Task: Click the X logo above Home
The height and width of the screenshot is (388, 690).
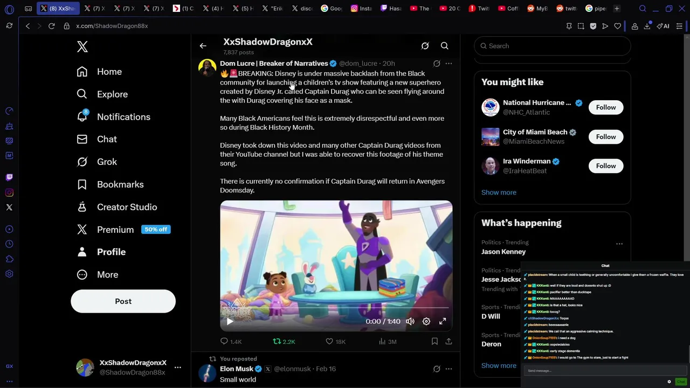Action: [82, 47]
